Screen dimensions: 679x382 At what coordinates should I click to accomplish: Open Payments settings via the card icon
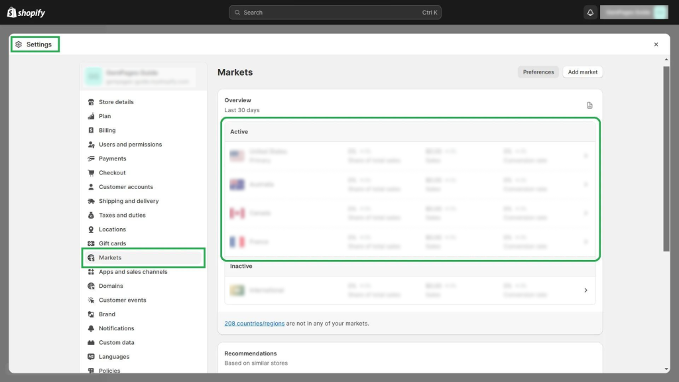(x=91, y=159)
